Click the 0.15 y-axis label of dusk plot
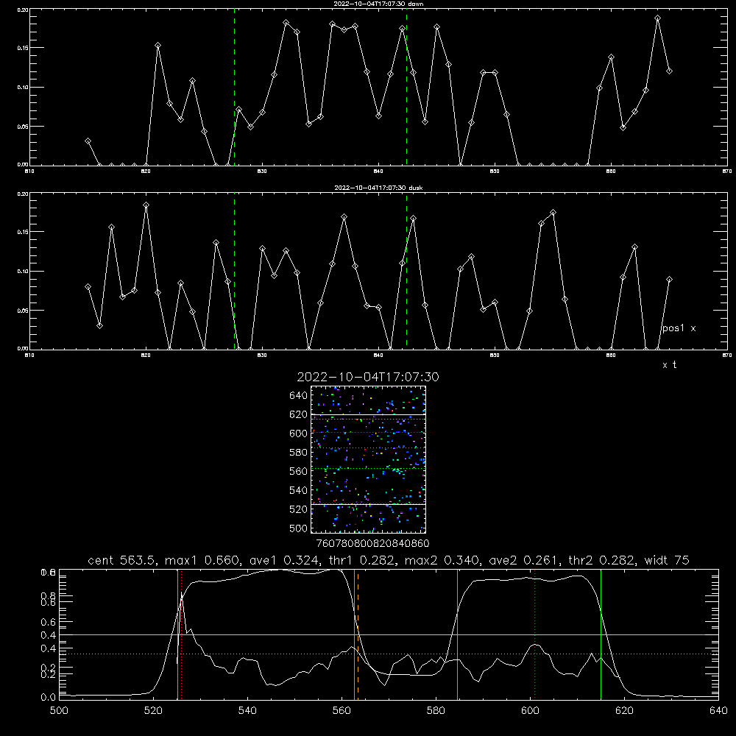This screenshot has width=736, height=736. click(x=22, y=232)
